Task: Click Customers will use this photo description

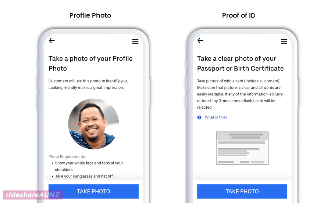Action: [88, 84]
